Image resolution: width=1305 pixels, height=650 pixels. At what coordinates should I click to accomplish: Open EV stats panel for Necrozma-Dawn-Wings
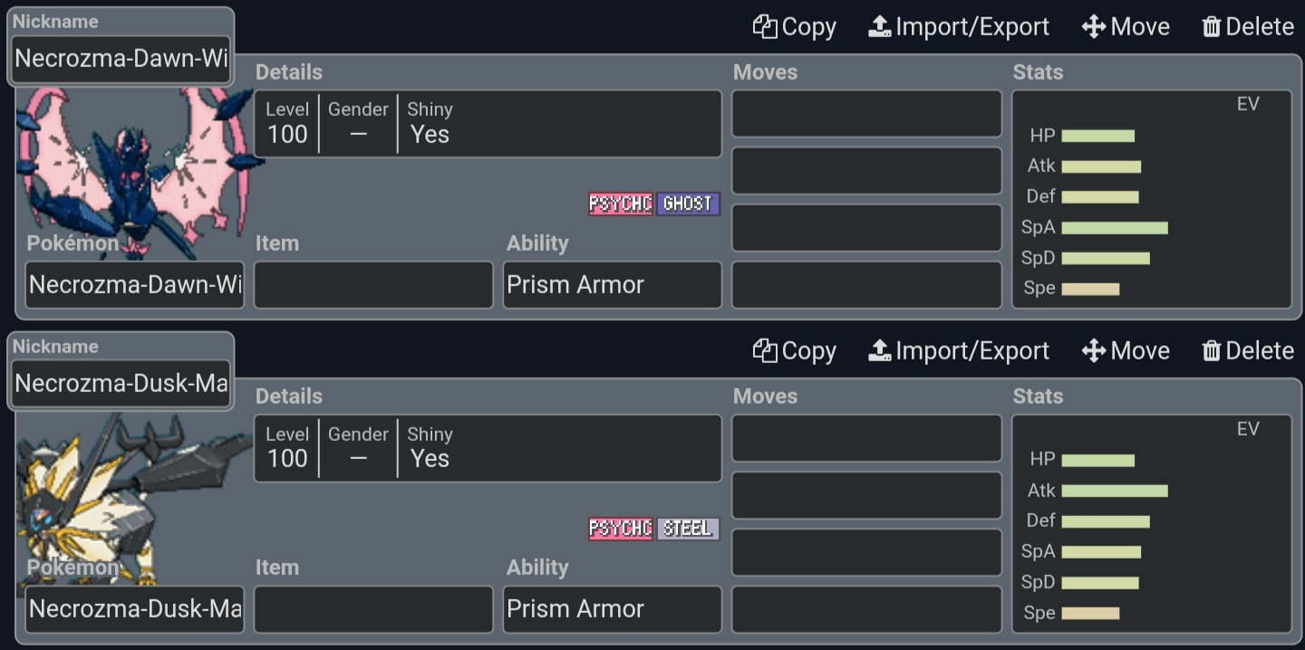1152,199
